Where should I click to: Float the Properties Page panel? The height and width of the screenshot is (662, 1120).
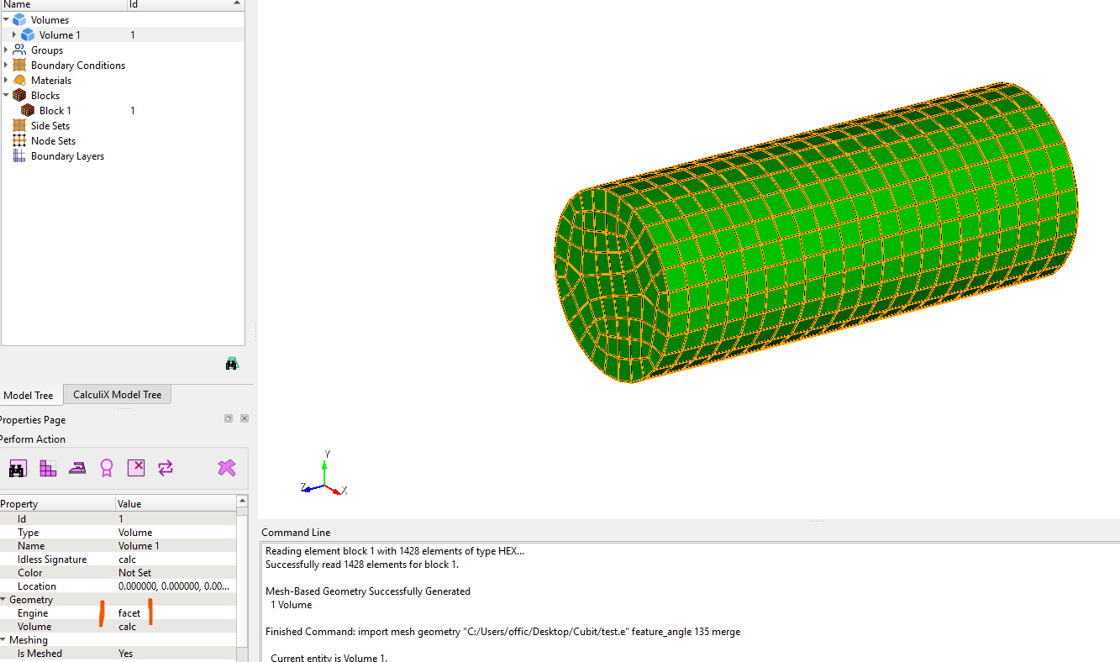[x=229, y=418]
